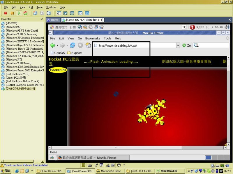This screenshot has height=174, width=233.
Task: Click the CH language indicator icon
Action: (x=83, y=165)
